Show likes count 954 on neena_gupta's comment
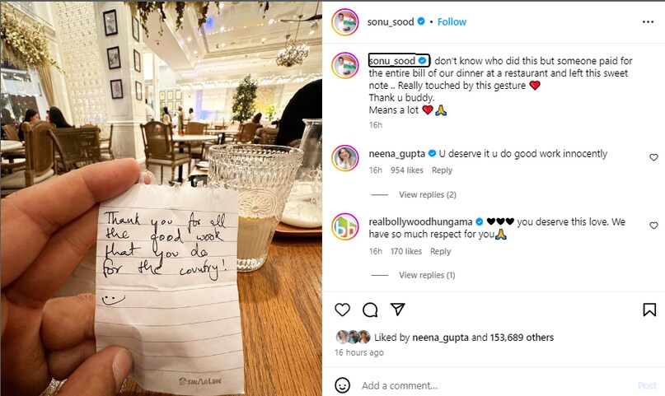The width and height of the screenshot is (665, 396). pyautogui.click(x=407, y=170)
